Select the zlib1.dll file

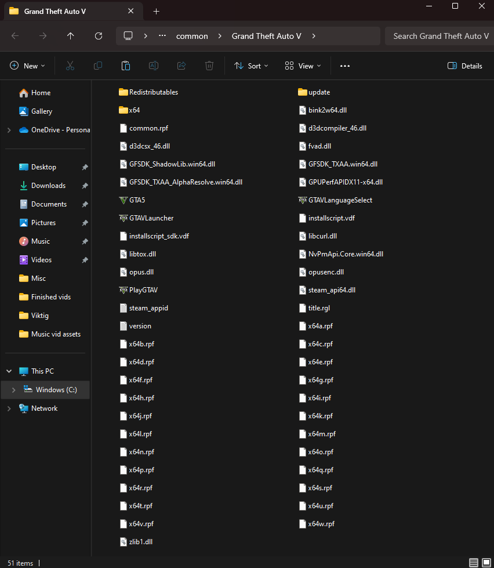click(136, 542)
